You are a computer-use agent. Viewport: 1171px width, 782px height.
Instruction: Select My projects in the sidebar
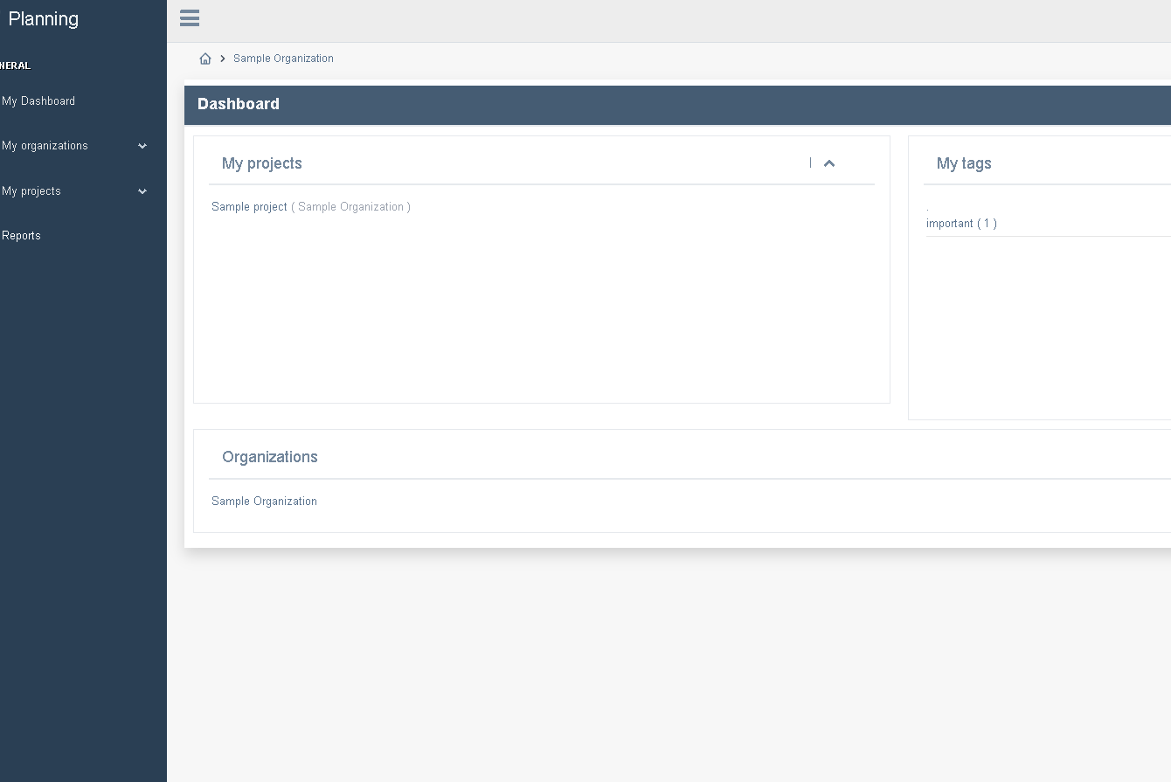pos(31,191)
